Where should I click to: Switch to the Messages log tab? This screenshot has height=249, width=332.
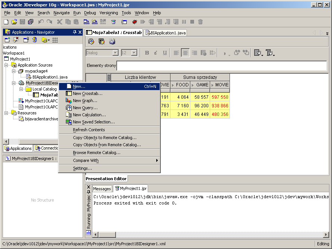(x=102, y=189)
